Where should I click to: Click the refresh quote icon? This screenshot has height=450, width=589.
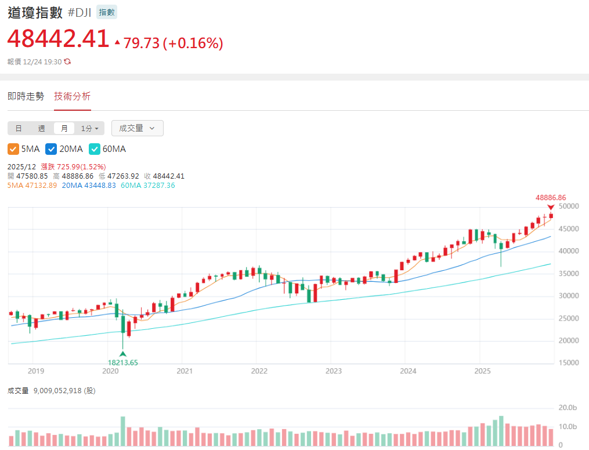coord(67,61)
